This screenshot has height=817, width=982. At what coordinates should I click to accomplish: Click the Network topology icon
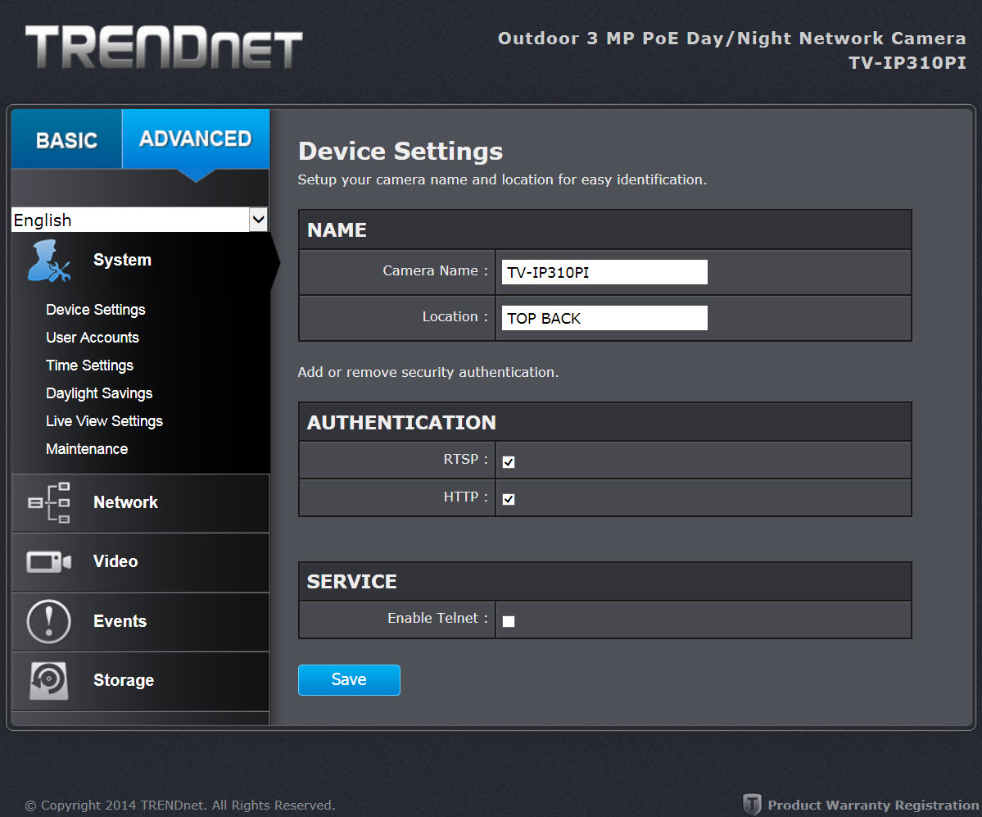coord(49,502)
